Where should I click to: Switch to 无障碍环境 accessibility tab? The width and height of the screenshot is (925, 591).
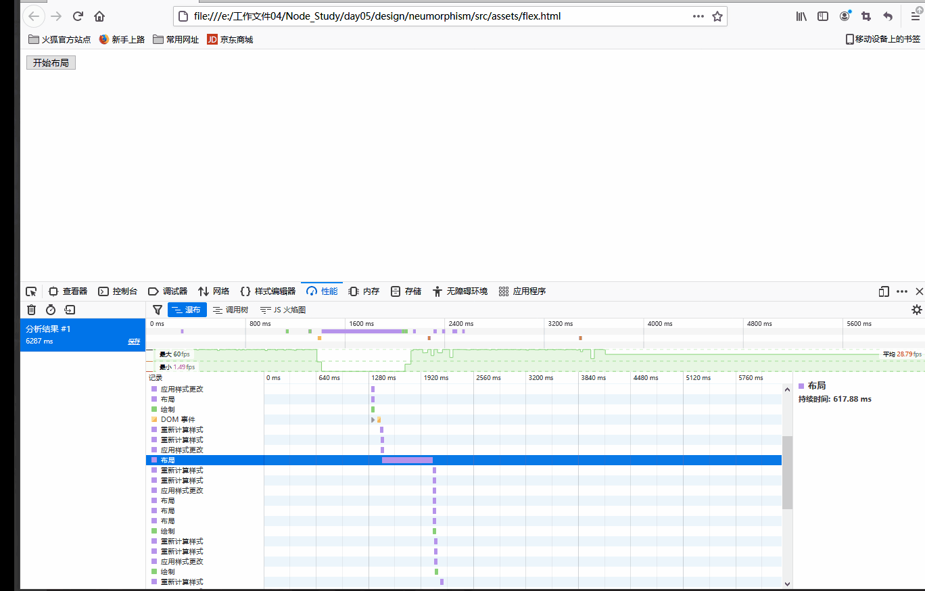pos(460,291)
